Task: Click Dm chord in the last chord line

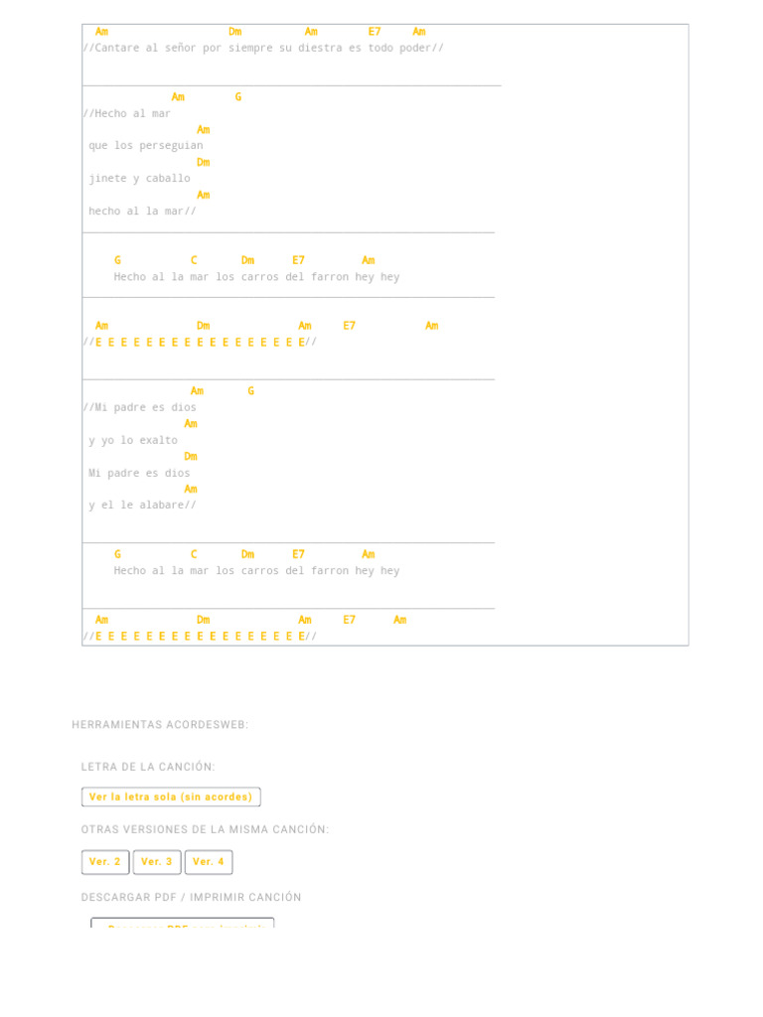Action: click(x=204, y=620)
